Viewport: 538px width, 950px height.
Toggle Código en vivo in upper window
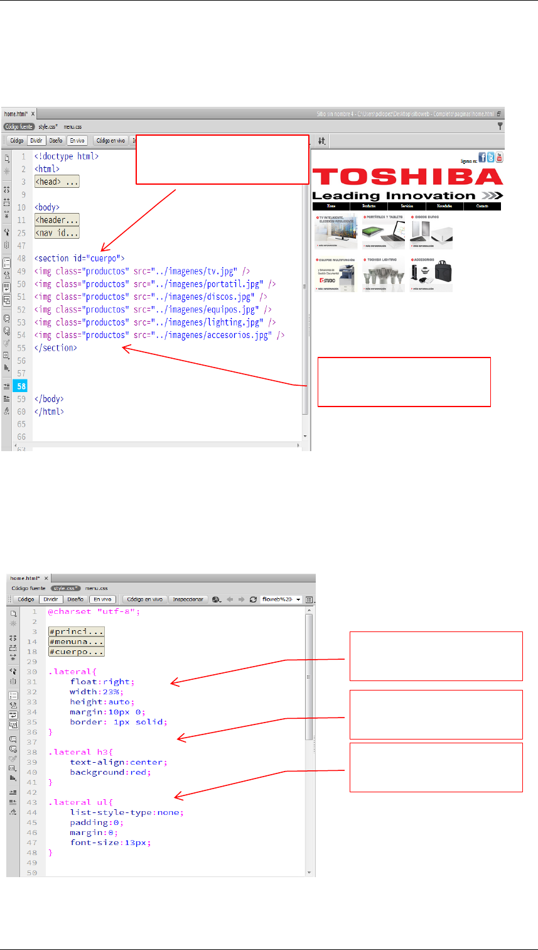point(112,141)
